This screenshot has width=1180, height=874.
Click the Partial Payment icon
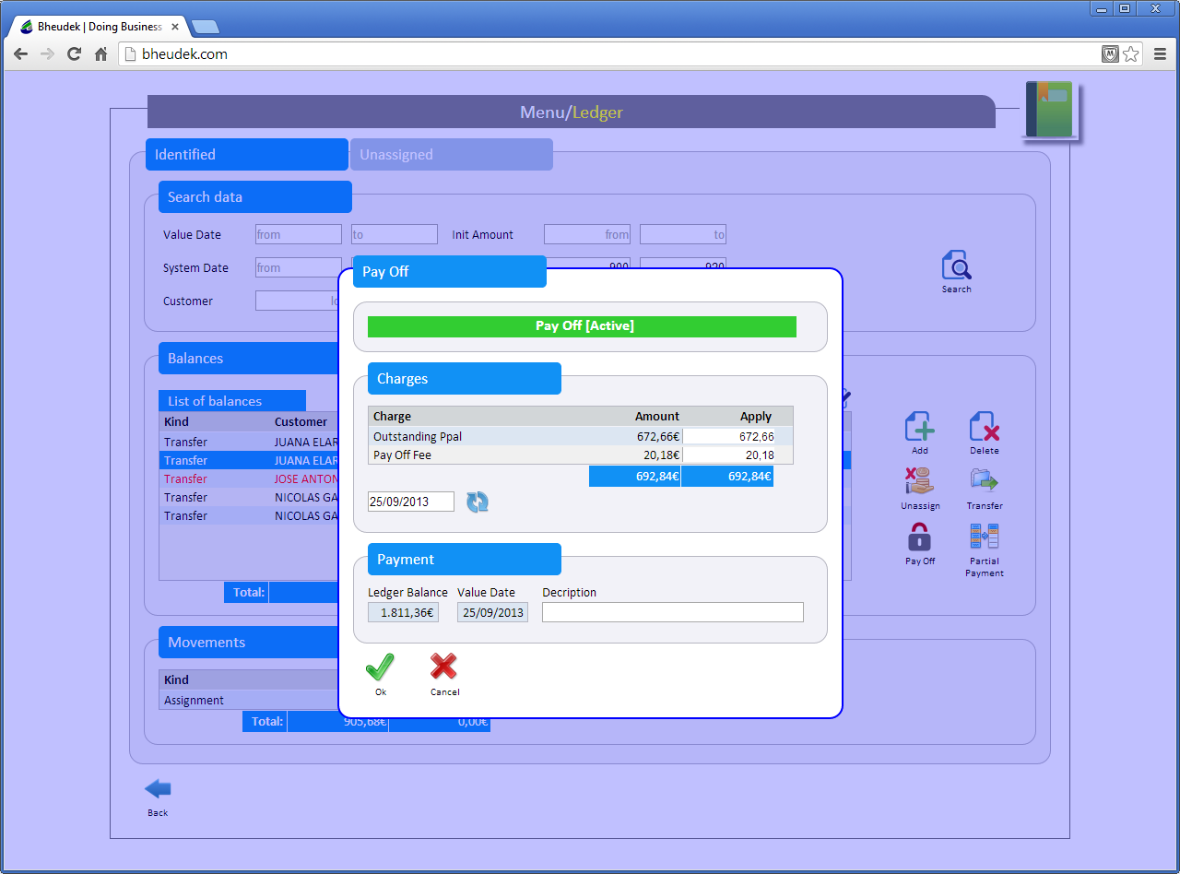tap(984, 537)
